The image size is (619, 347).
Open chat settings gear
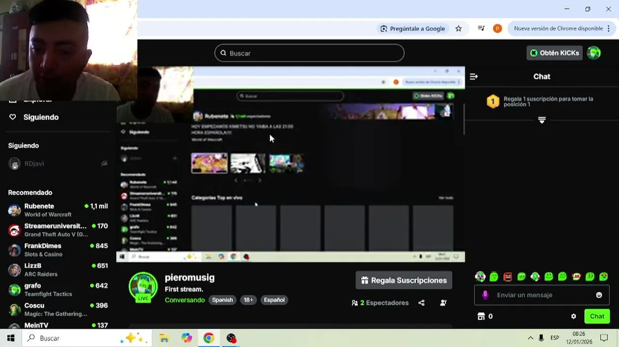coord(573,317)
